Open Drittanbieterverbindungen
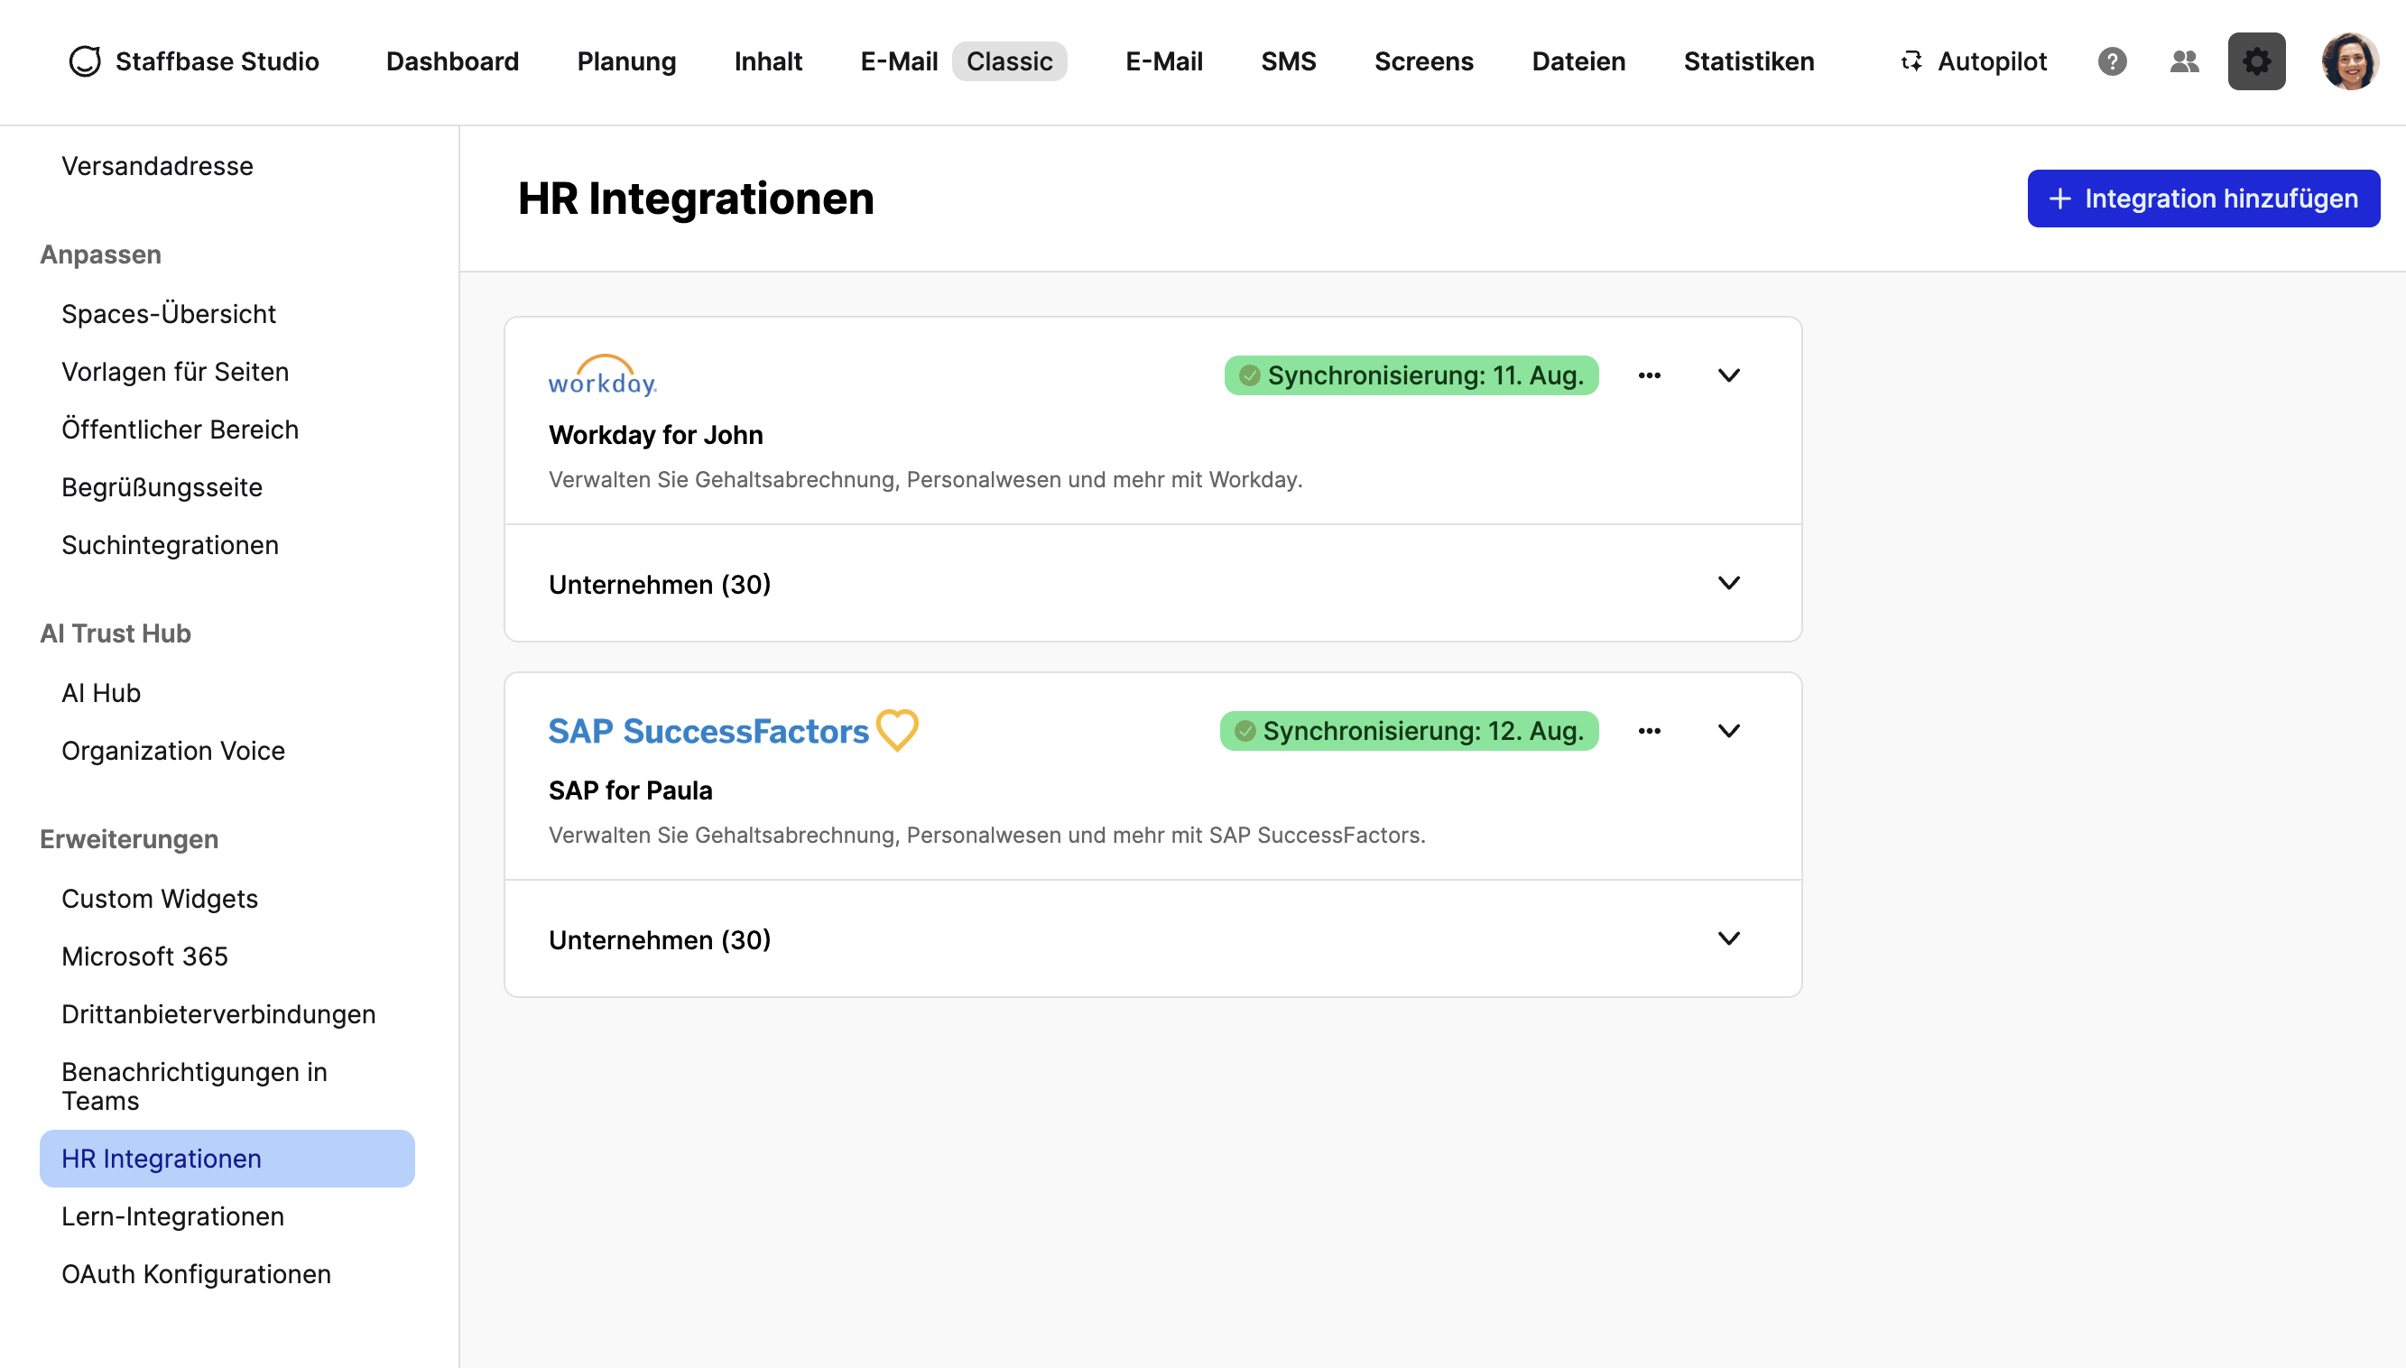 [x=218, y=1013]
